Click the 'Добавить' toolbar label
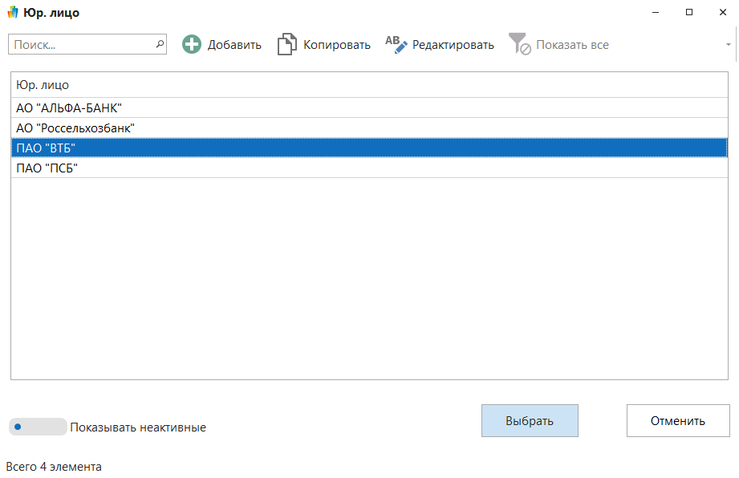 pos(234,45)
